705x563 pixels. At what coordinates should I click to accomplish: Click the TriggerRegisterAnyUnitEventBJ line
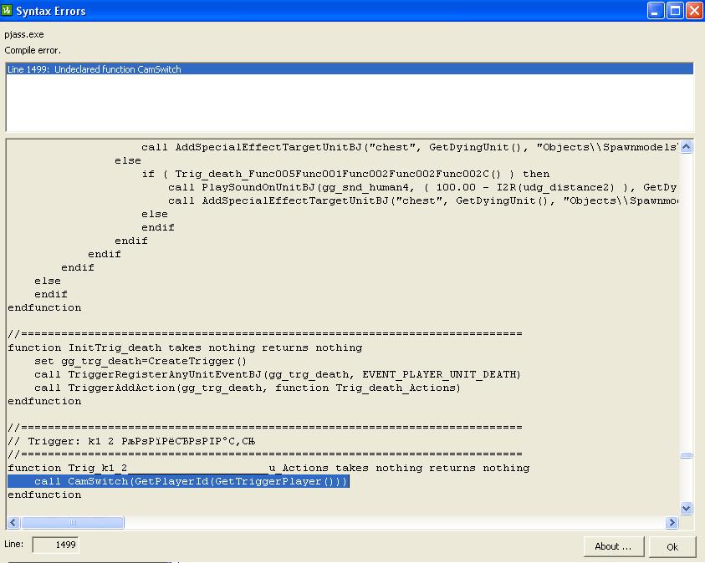tap(278, 374)
